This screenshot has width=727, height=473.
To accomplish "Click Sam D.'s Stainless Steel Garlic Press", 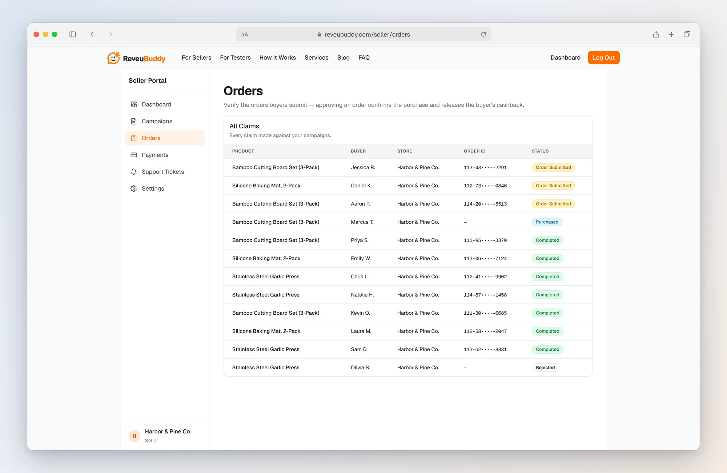I will click(266, 349).
